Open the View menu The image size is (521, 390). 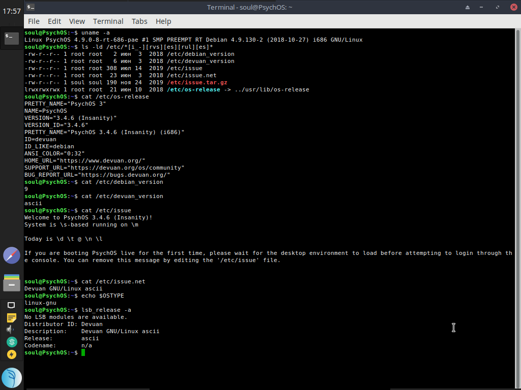(77, 21)
